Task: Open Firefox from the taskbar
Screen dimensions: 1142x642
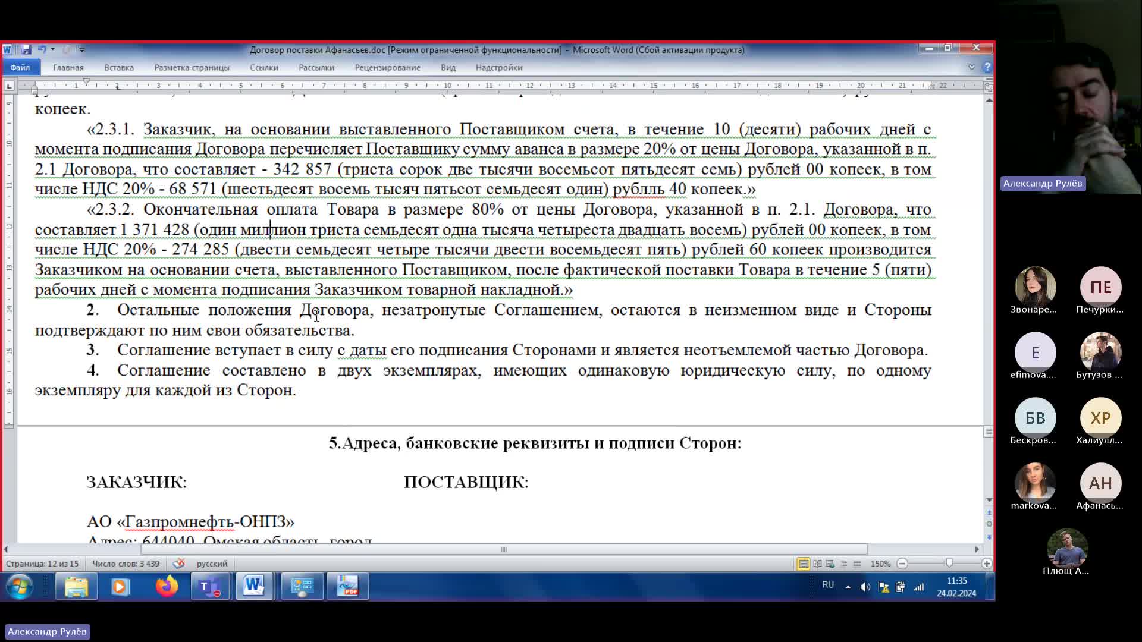Action: tap(167, 587)
